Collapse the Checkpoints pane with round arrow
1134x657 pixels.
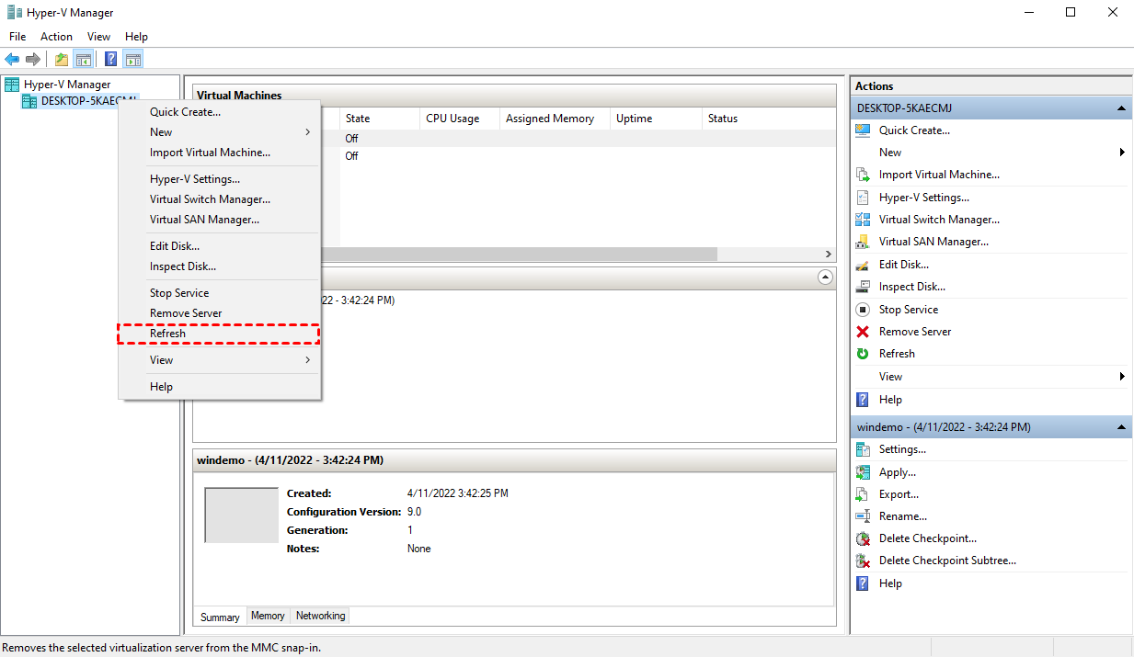(x=825, y=277)
